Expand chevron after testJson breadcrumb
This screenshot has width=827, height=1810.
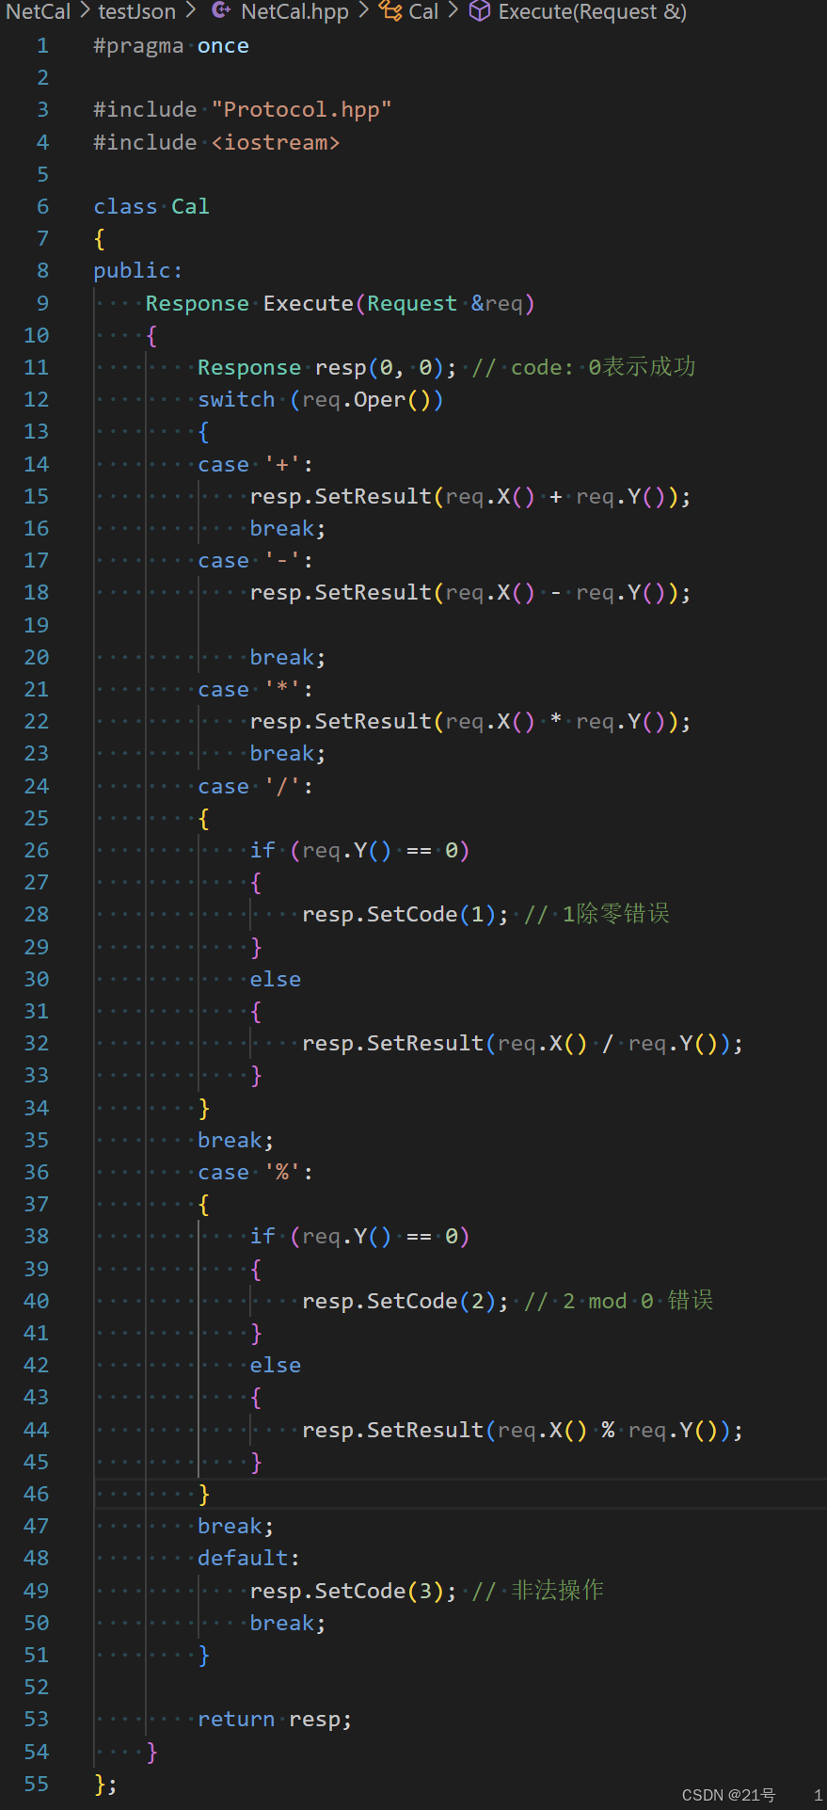tap(190, 11)
